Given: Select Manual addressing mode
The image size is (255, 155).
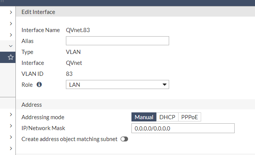Looking at the screenshot, I should click(144, 117).
